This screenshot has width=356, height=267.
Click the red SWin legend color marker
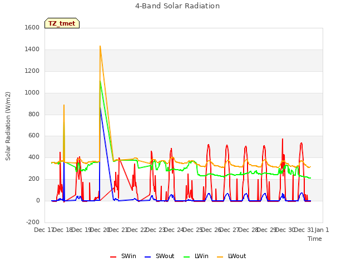(x=113, y=257)
